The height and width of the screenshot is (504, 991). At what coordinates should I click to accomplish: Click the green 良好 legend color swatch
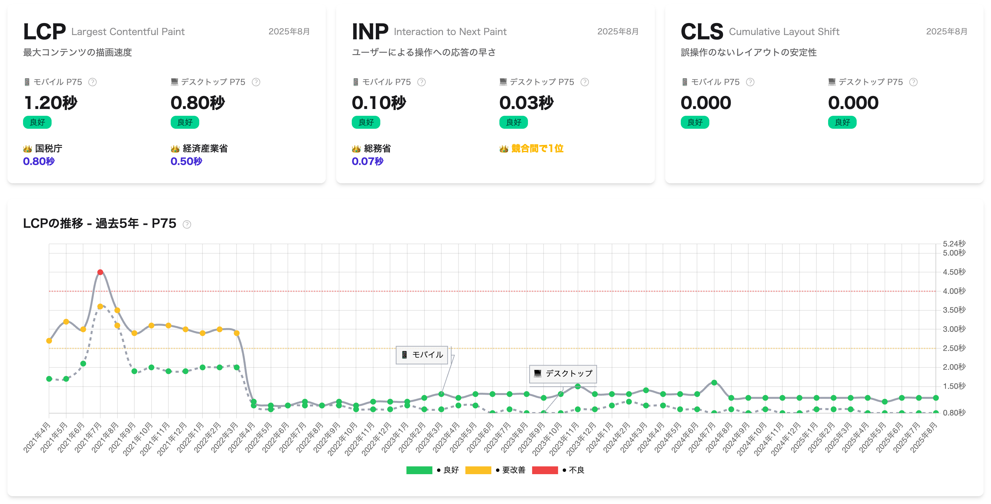pyautogui.click(x=419, y=470)
